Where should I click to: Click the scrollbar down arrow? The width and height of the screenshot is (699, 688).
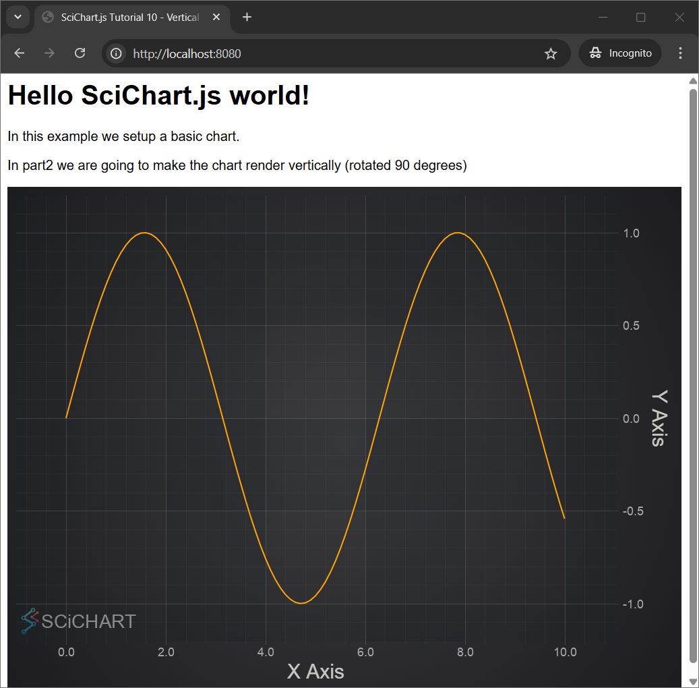click(x=693, y=681)
